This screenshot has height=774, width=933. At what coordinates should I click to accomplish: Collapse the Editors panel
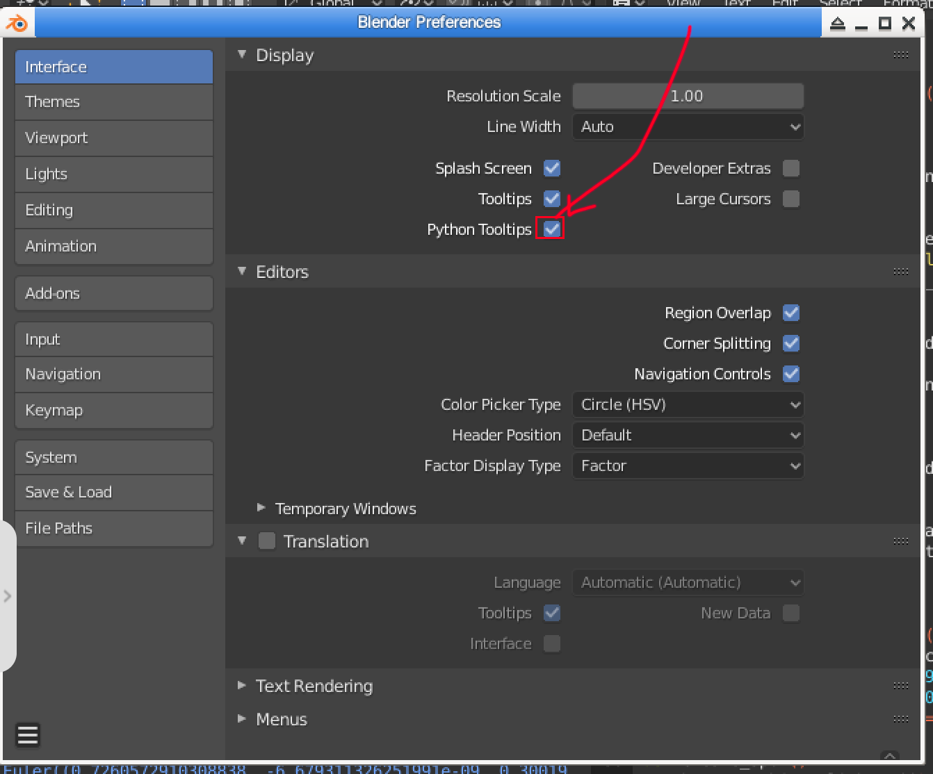click(x=242, y=271)
